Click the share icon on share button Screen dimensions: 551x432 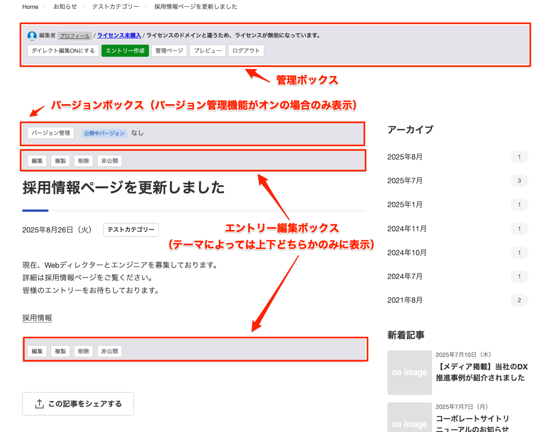pos(39,404)
